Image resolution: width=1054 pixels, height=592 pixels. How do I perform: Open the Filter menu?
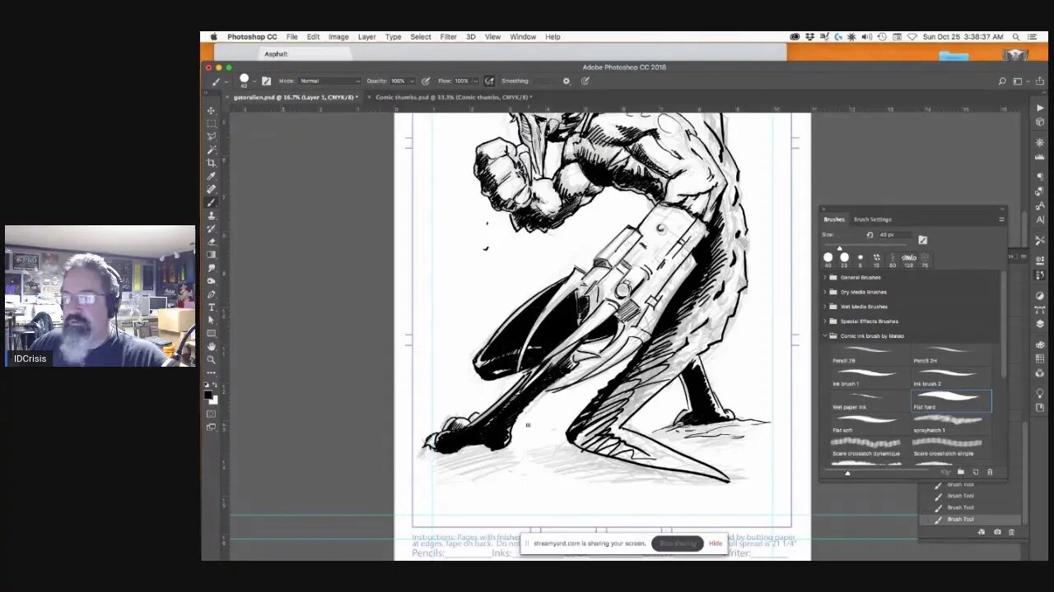pos(448,37)
